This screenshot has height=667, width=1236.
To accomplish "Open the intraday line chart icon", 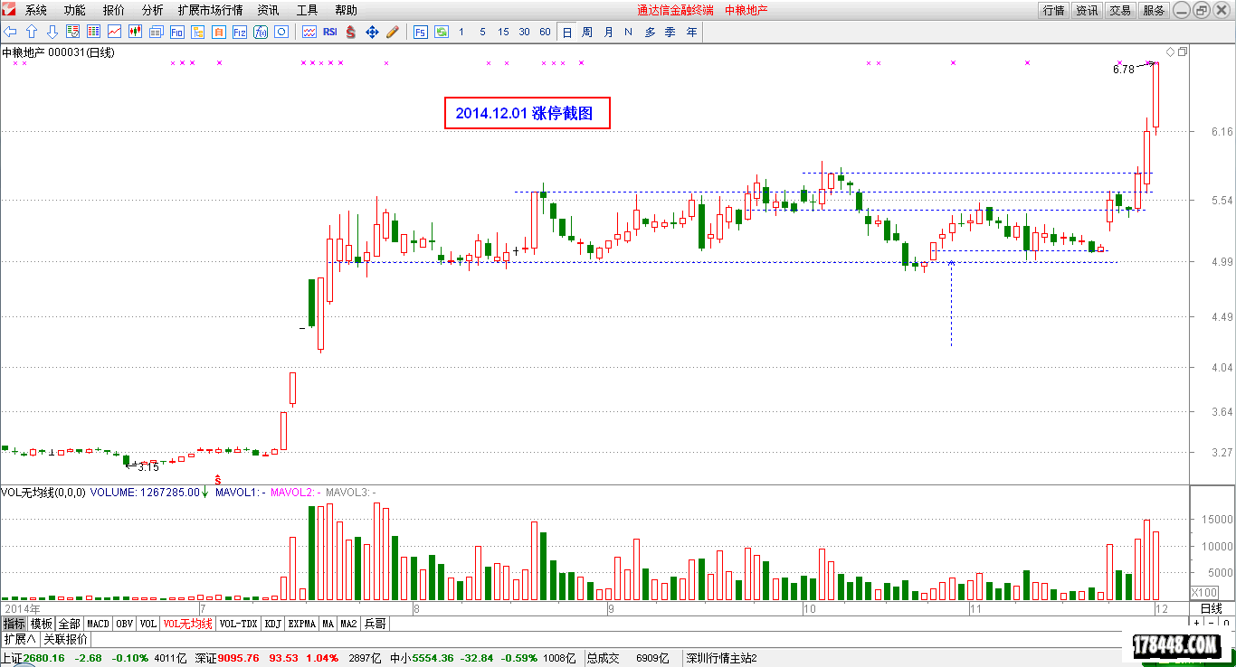I will pyautogui.click(x=115, y=32).
